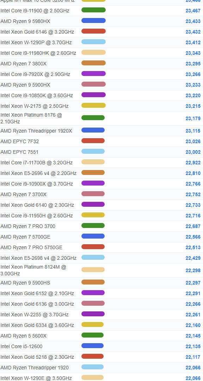Click Intel Core i9-11980HK @ 2.60GHz
203x381 pixels.
[x=38, y=53]
